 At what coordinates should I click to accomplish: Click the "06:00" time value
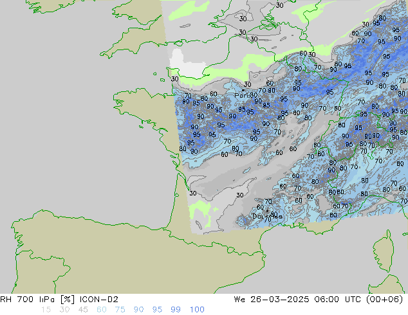click(326, 300)
